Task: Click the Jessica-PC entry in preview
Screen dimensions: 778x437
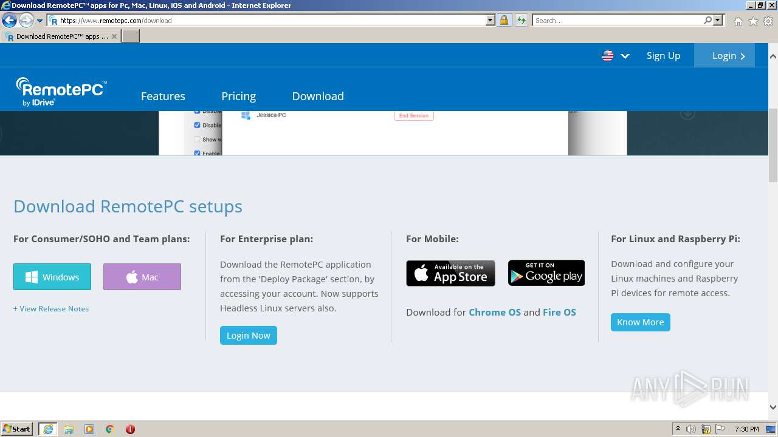Action: [x=271, y=115]
